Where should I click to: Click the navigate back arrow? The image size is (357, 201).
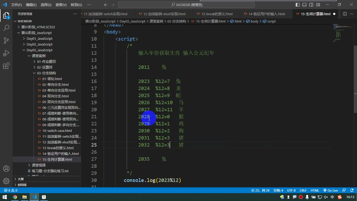[x=106, y=5]
